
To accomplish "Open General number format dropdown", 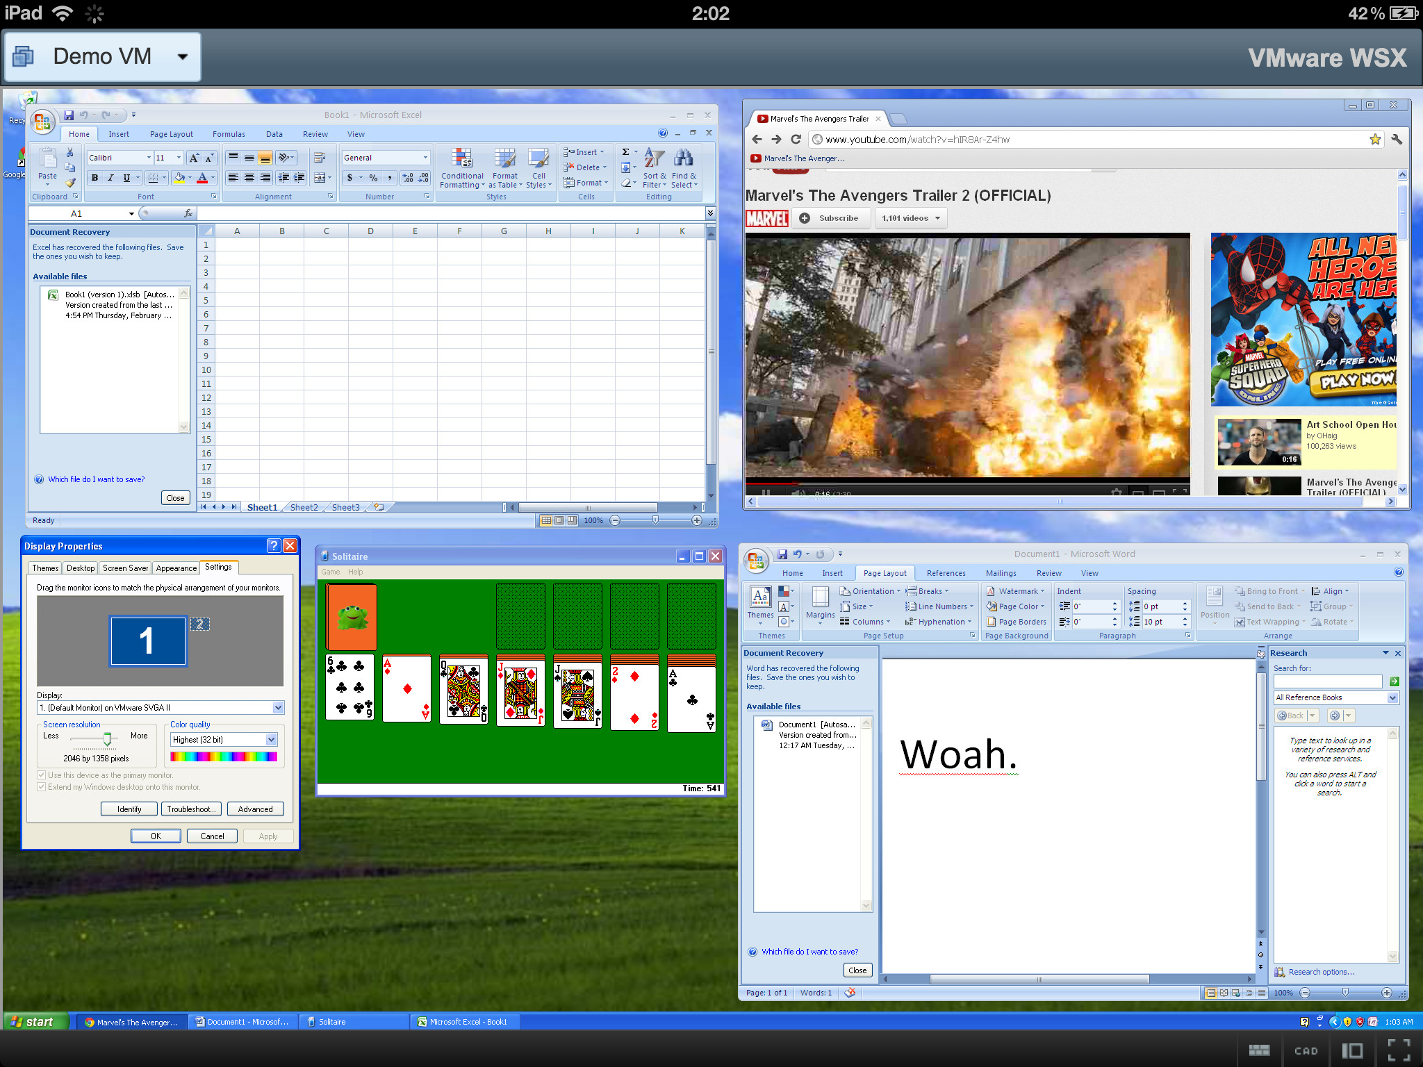I will tap(425, 158).
